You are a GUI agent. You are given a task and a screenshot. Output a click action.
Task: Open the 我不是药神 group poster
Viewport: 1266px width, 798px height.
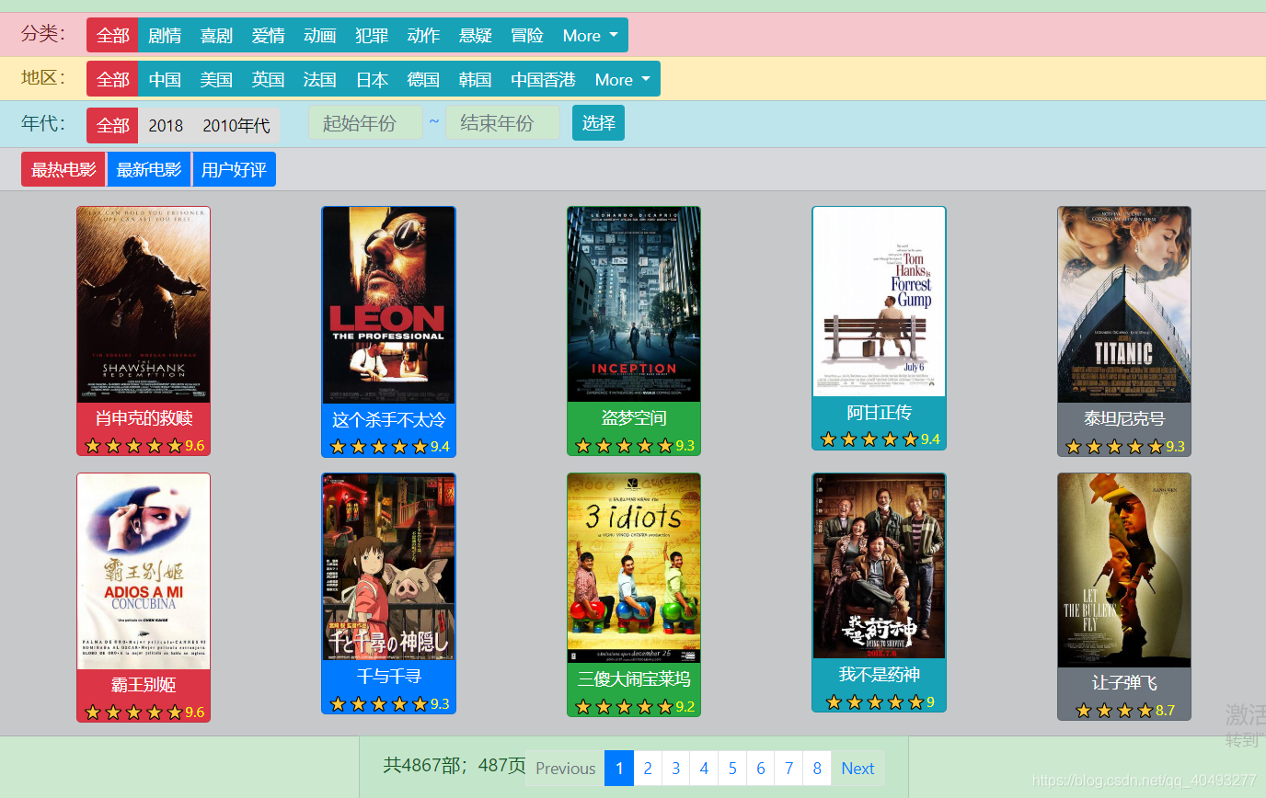click(x=879, y=566)
